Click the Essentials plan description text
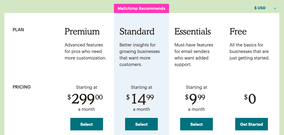Viewport: 284px width, 135px height. [x=194, y=55]
